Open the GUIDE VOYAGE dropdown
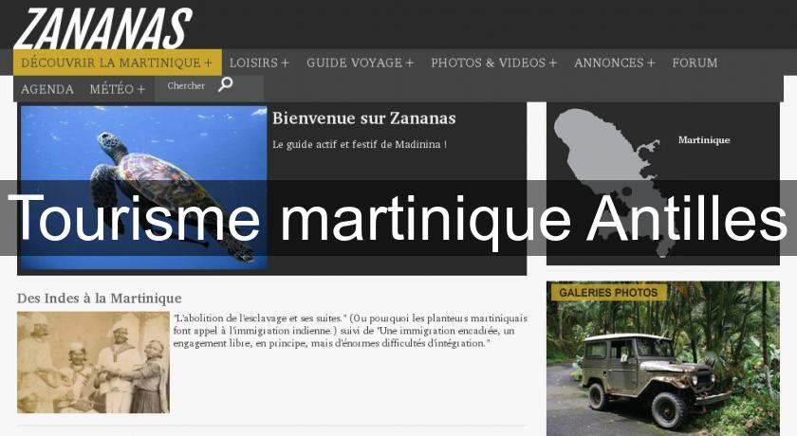 tap(360, 63)
